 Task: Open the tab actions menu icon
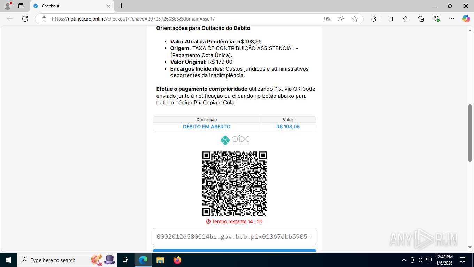(x=21, y=6)
